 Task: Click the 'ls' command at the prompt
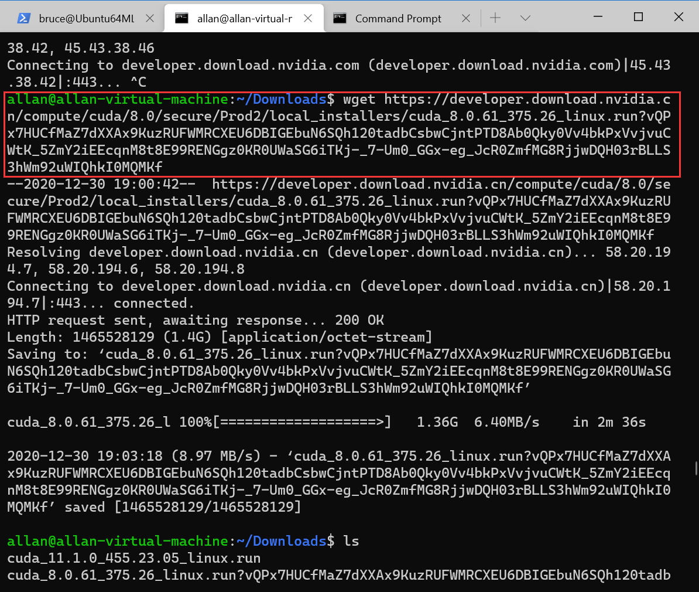coord(351,541)
